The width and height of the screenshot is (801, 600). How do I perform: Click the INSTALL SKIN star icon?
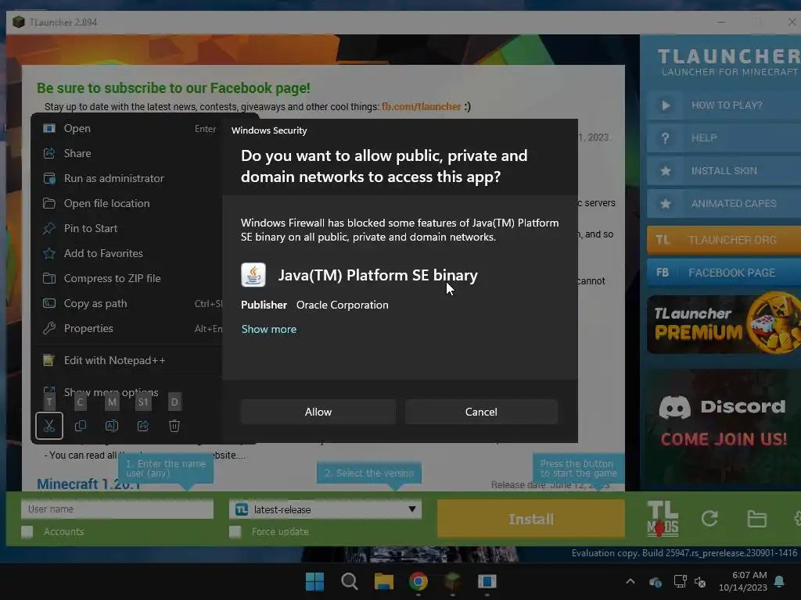[666, 171]
